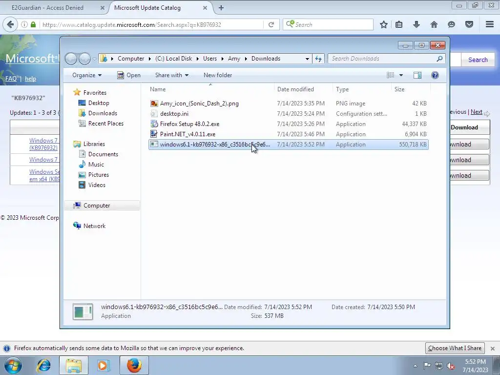Open a new Firefox tab

click(x=221, y=8)
